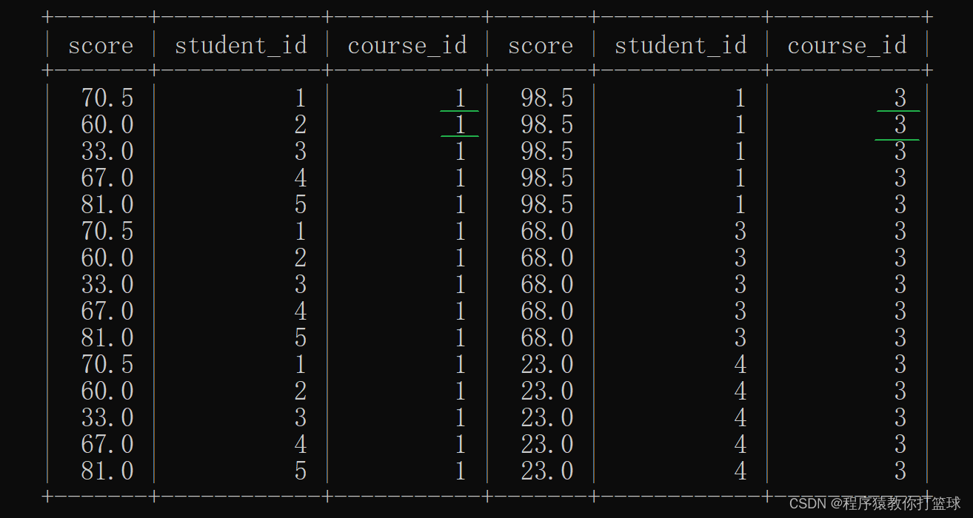Click course_id 3 in the row with 81.0 and 23.0
Screen dimensions: 973x518
point(900,471)
